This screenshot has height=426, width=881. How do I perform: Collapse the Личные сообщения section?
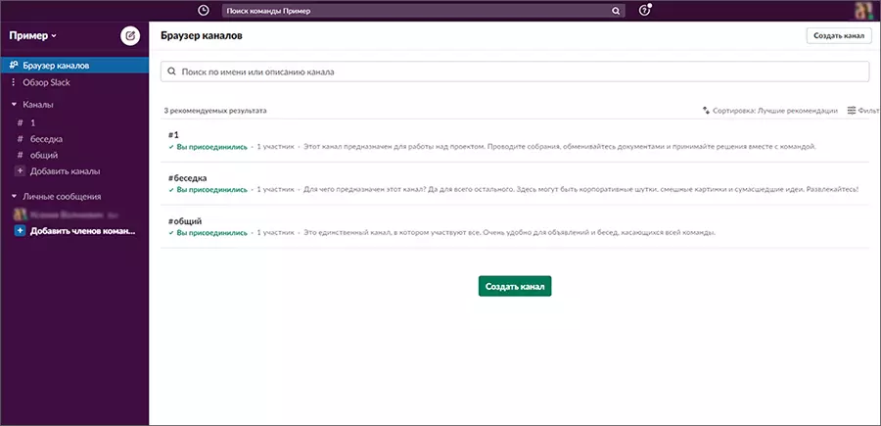(x=14, y=197)
